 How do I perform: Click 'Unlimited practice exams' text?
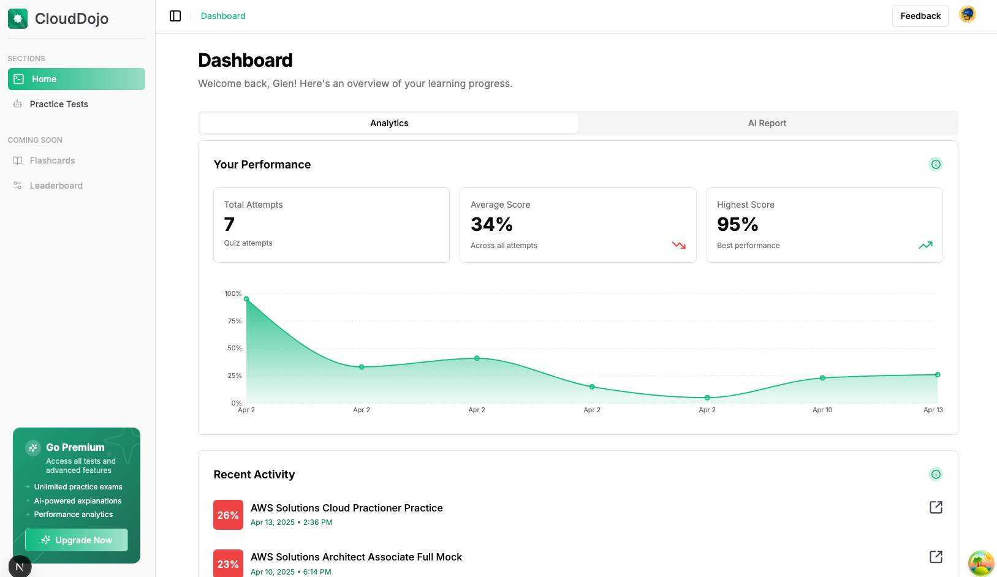point(78,487)
